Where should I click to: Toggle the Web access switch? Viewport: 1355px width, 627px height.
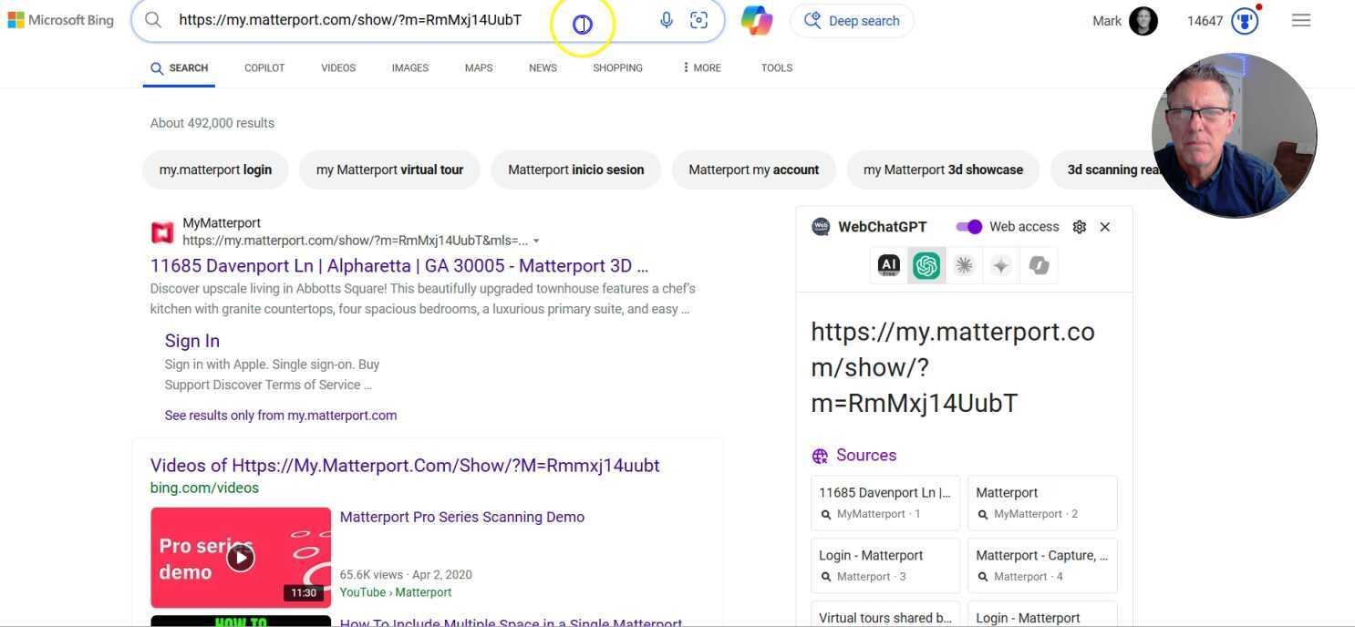coord(968,227)
